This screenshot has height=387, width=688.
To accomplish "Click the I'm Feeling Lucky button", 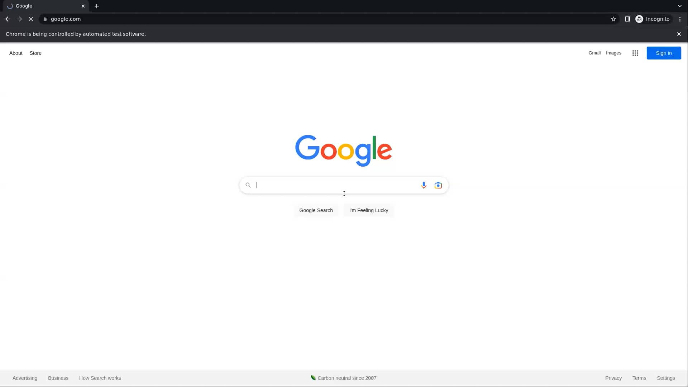I will [369, 210].
